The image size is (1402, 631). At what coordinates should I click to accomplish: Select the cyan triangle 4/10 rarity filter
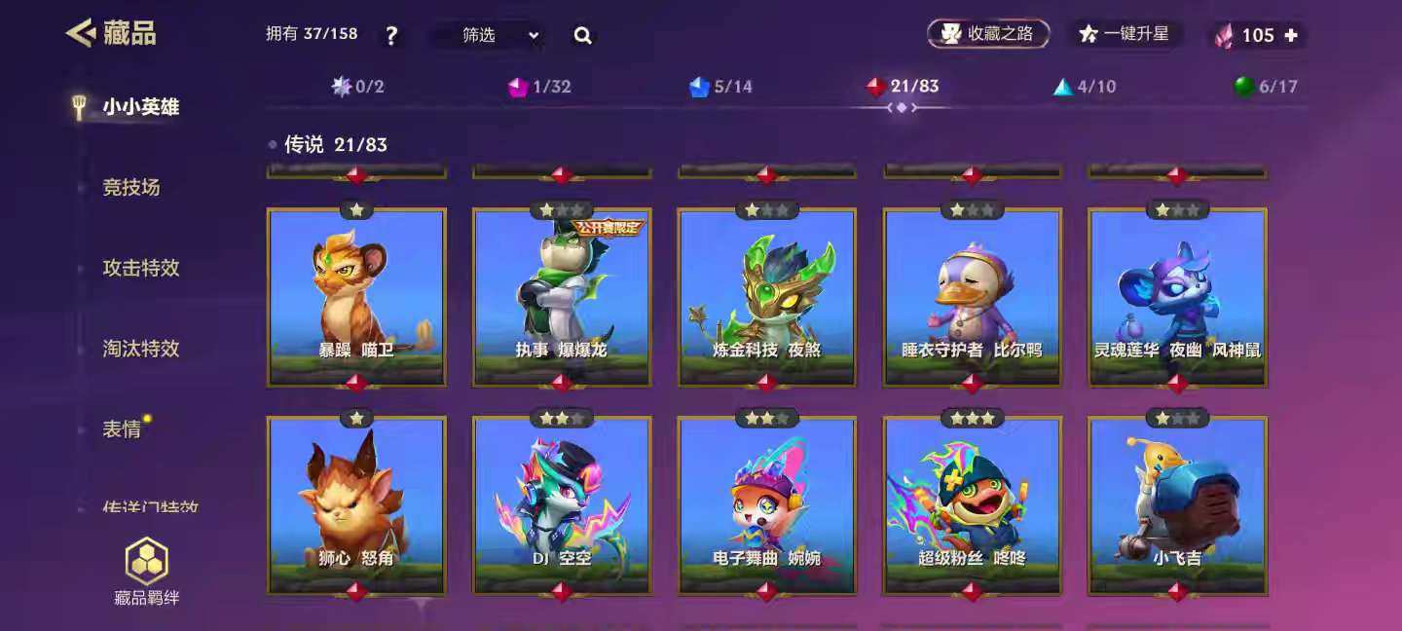[1085, 87]
